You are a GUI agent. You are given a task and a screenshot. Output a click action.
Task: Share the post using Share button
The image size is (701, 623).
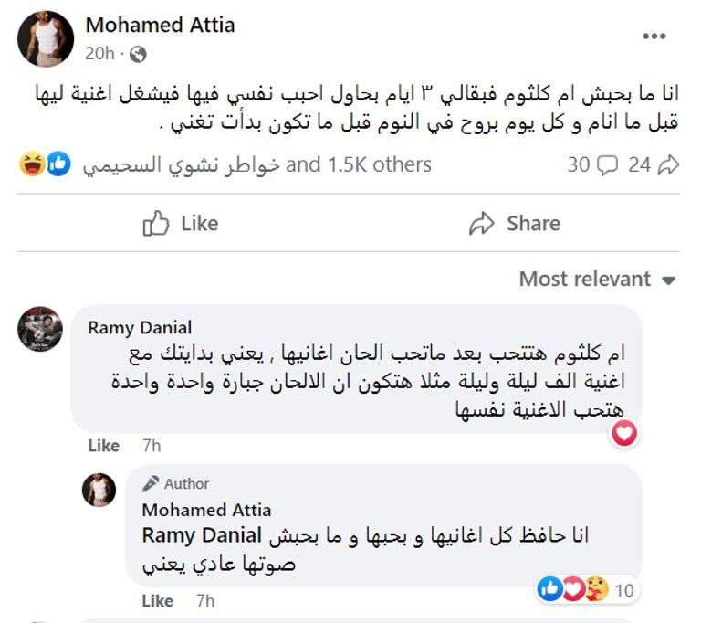coord(514,224)
